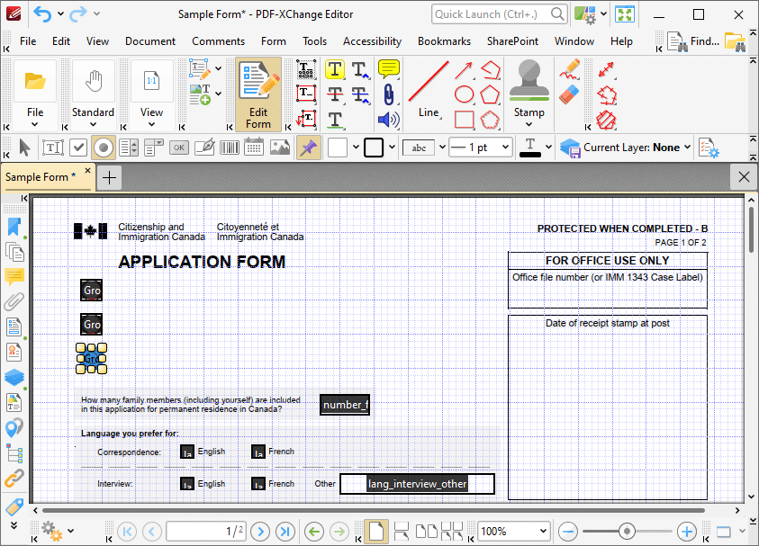Screen dimensions: 759x546
Task: Open the File menu
Action: coord(28,41)
